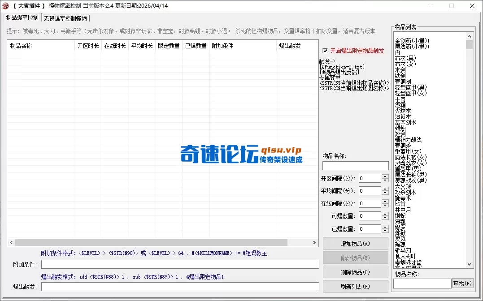Image resolution: width=483 pixels, height=301 pixels.
Task: Click the 在线间隔(分) number field
Action: click(x=370, y=203)
